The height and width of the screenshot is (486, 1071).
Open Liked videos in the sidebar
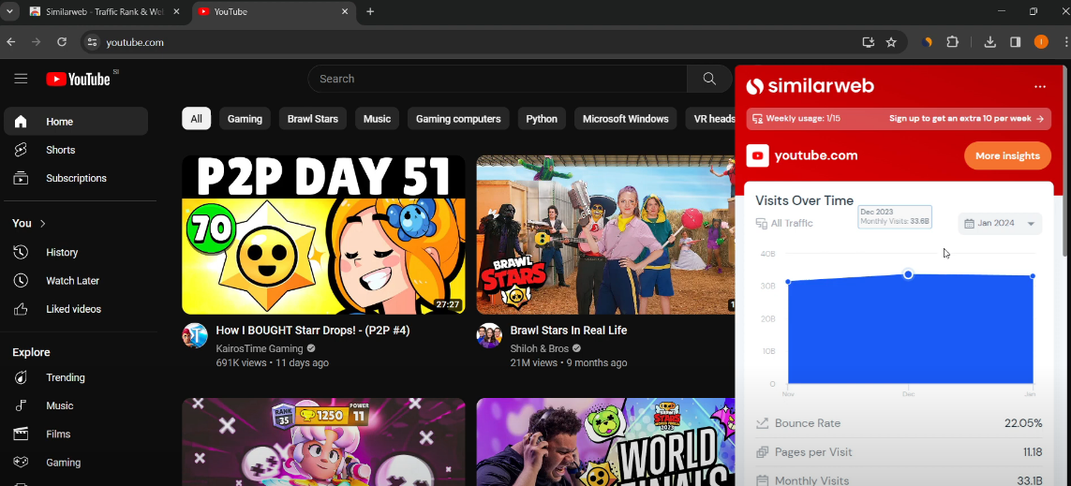point(76,309)
